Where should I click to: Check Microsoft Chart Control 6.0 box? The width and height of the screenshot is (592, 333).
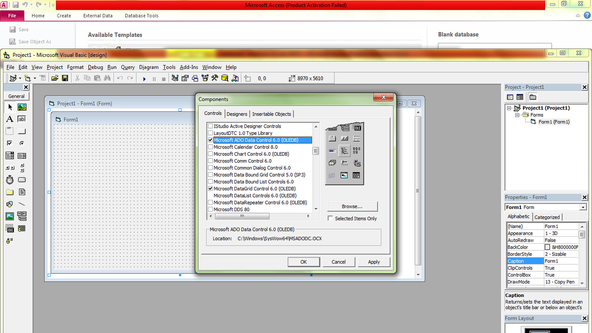click(210, 154)
